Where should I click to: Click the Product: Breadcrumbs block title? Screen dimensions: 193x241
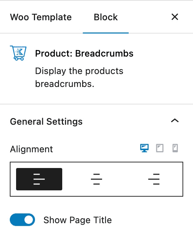pyautogui.click(x=84, y=53)
